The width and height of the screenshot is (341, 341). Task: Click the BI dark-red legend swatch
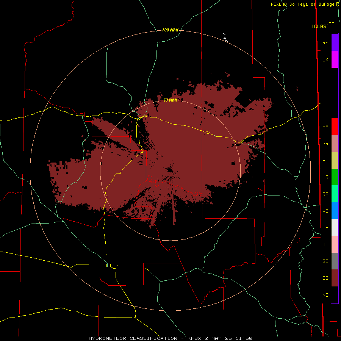pos(335,278)
